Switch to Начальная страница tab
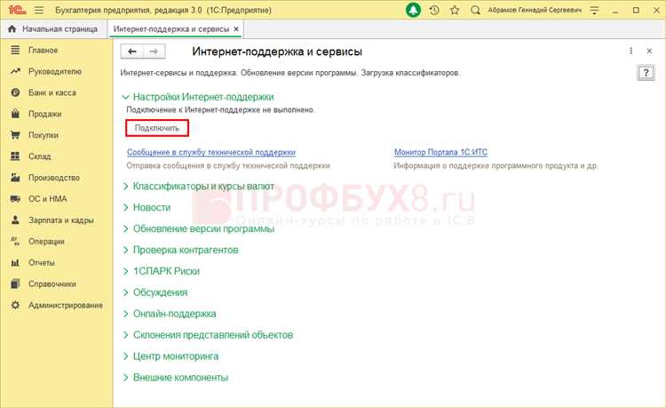This screenshot has height=408, width=666. point(53,29)
